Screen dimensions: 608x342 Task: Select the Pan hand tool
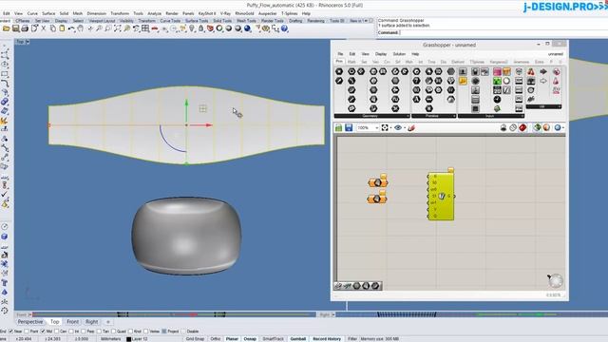pyautogui.click(x=80, y=28)
